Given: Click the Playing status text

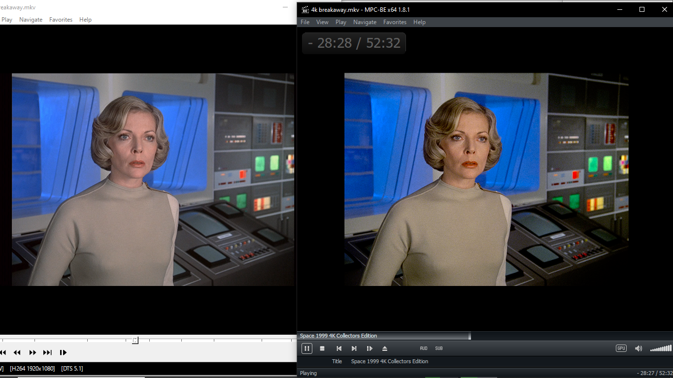Looking at the screenshot, I should [x=308, y=373].
